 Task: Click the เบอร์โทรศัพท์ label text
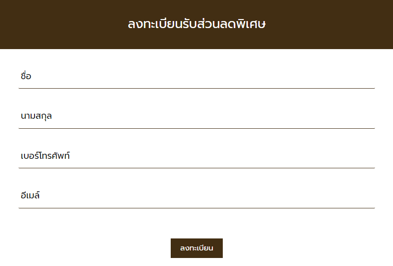(45, 156)
